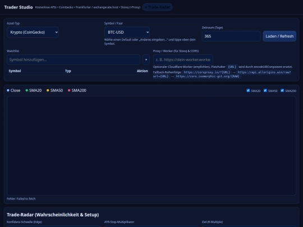
Task: Click the 'Fehler: Failed to fetch' message
Action: [21, 198]
